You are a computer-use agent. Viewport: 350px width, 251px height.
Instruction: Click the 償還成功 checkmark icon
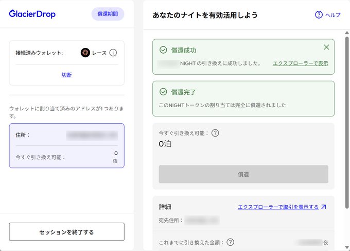[x=163, y=50]
